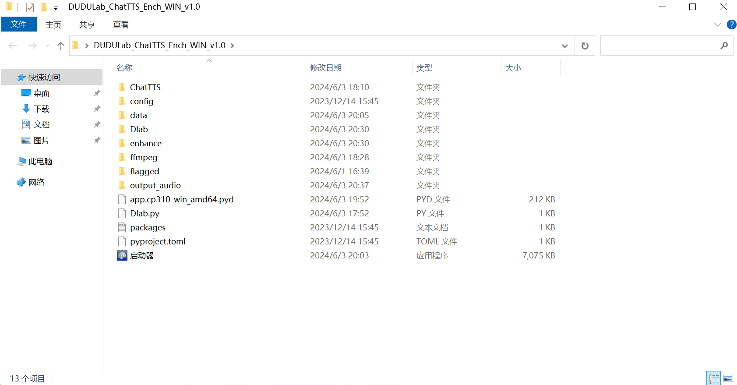Click the "7,075 KB" size cell
This screenshot has width=737, height=385.
coord(539,255)
